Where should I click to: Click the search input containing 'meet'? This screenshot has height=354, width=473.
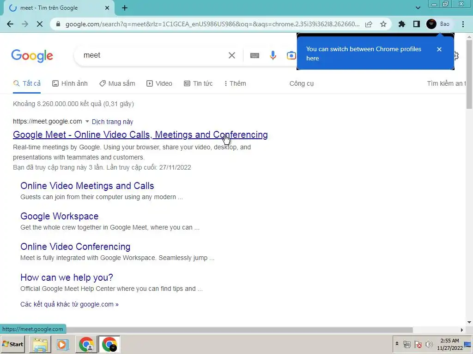click(x=151, y=55)
